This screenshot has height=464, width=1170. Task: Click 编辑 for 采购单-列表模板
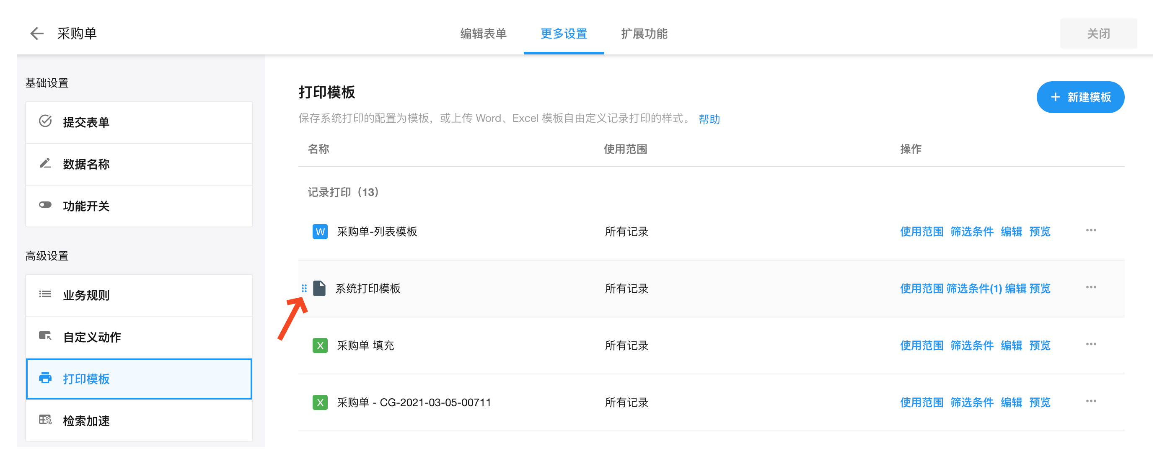pyautogui.click(x=1012, y=232)
